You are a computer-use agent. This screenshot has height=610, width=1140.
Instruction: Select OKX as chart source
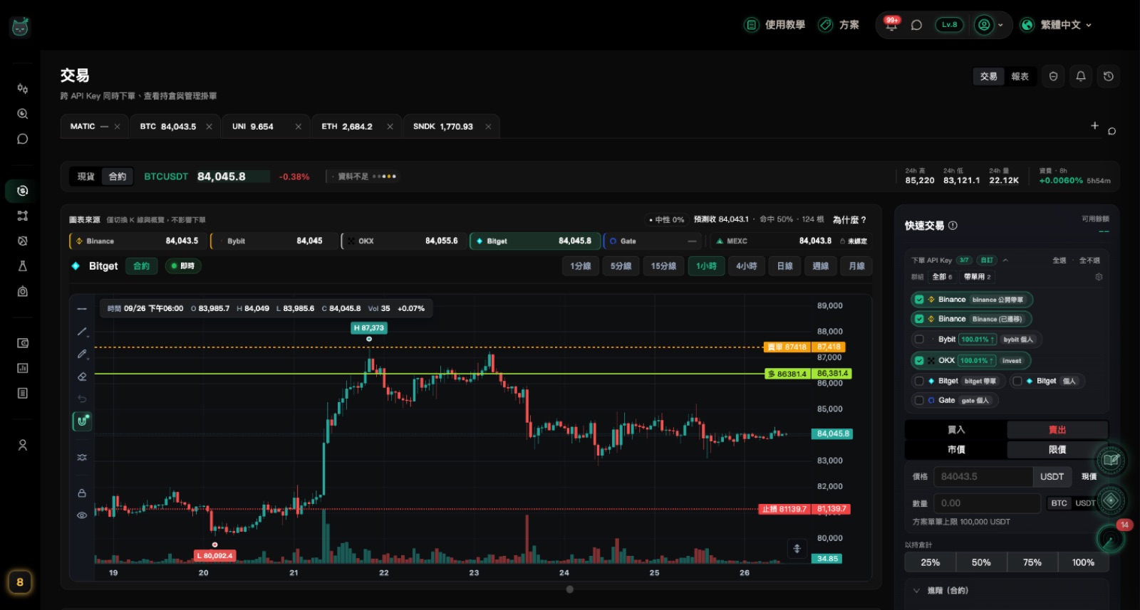click(403, 241)
